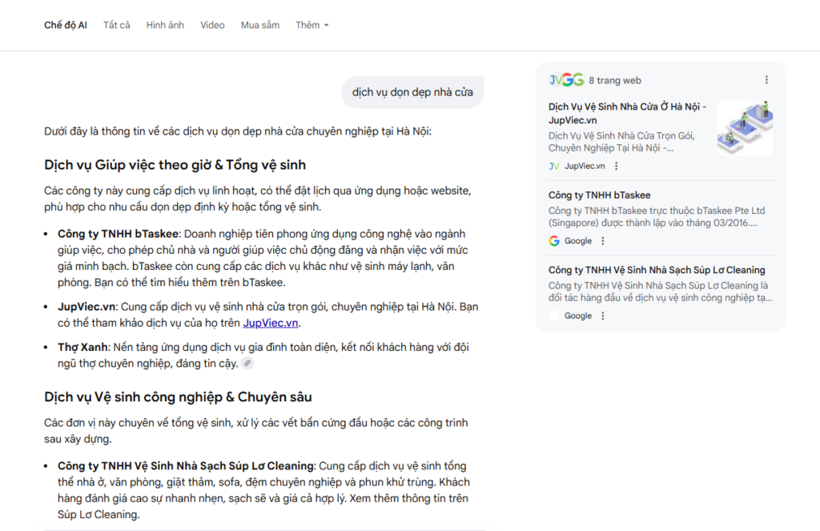The height and width of the screenshot is (531, 820).
Task: Expand the Thêm dropdown
Action: pyautogui.click(x=312, y=25)
